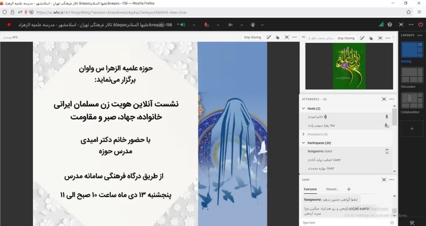Open poster share pod options menu
The height and width of the screenshot is (226, 426).
294,37
